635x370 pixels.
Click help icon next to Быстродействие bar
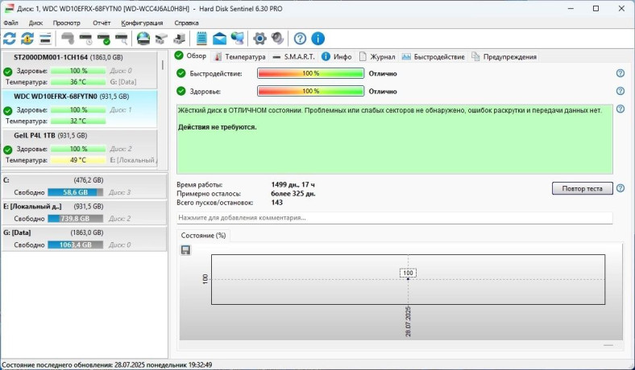620,73
